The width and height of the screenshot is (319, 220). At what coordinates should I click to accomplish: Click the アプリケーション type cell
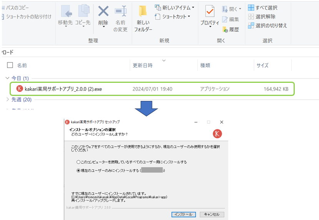[x=215, y=89]
